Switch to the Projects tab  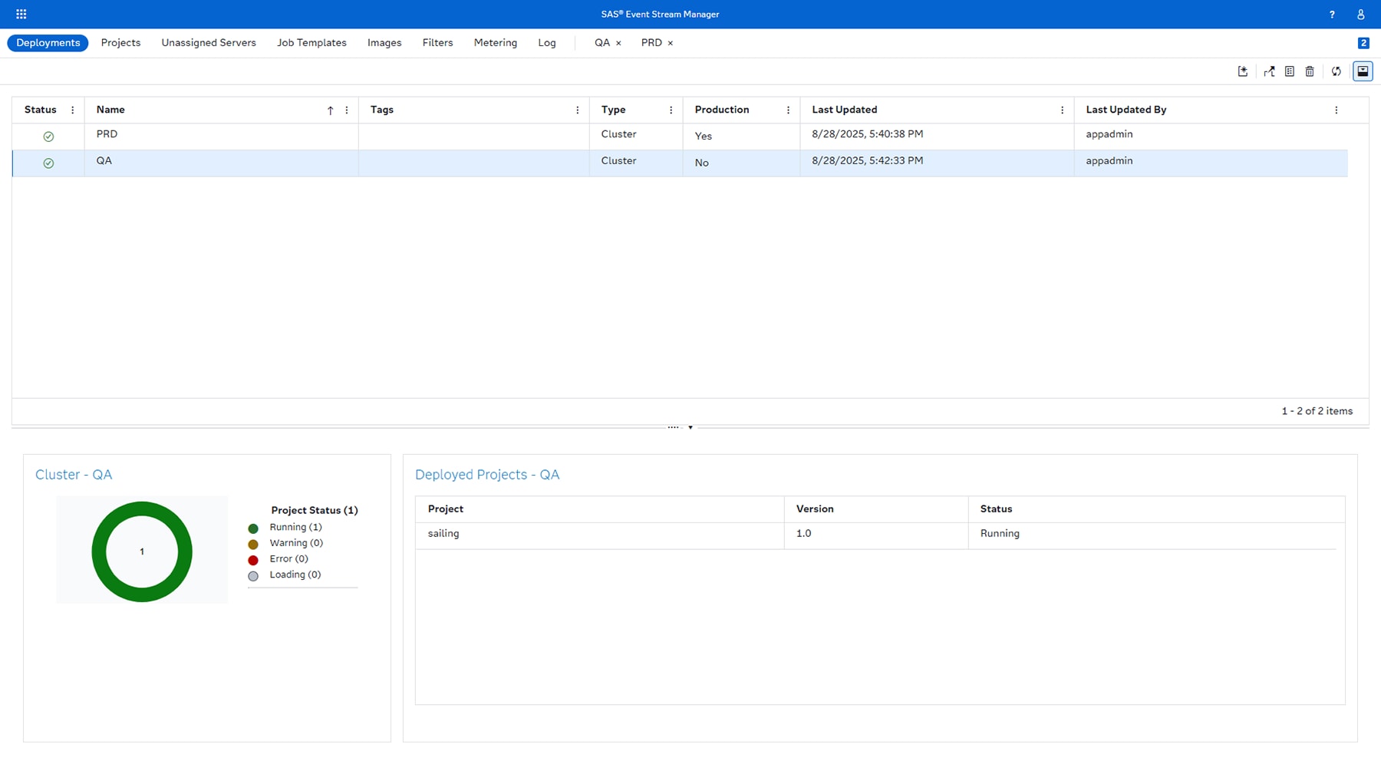click(x=120, y=42)
